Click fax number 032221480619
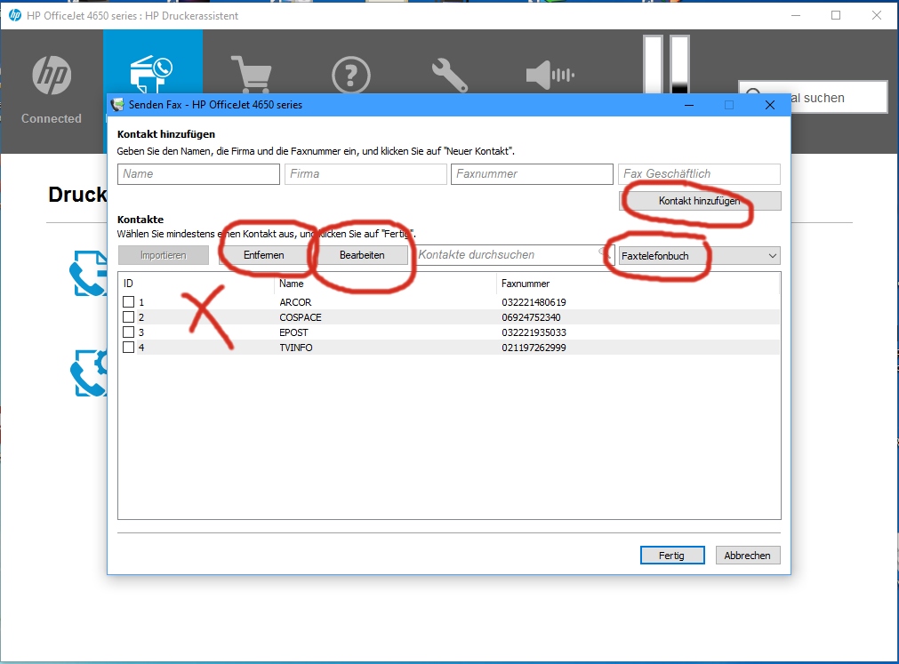Image resolution: width=899 pixels, height=664 pixels. click(534, 302)
